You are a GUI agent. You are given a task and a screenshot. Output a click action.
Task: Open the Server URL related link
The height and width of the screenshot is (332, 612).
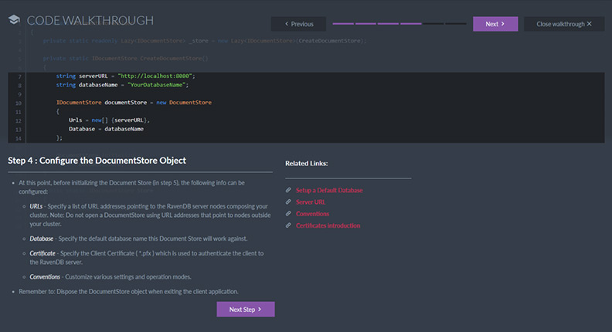(x=311, y=202)
